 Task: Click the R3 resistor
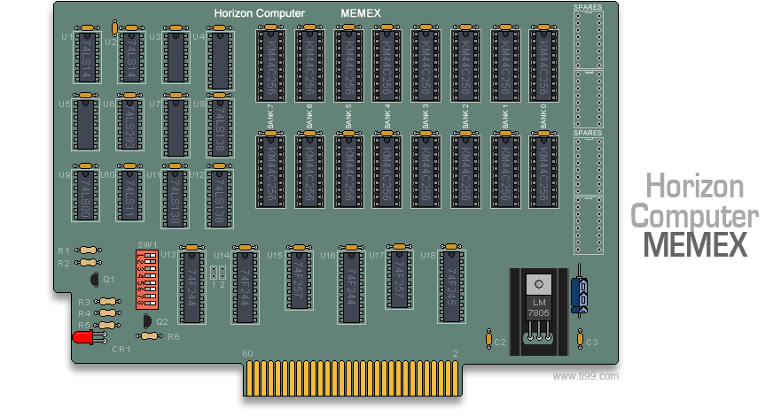tap(107, 301)
